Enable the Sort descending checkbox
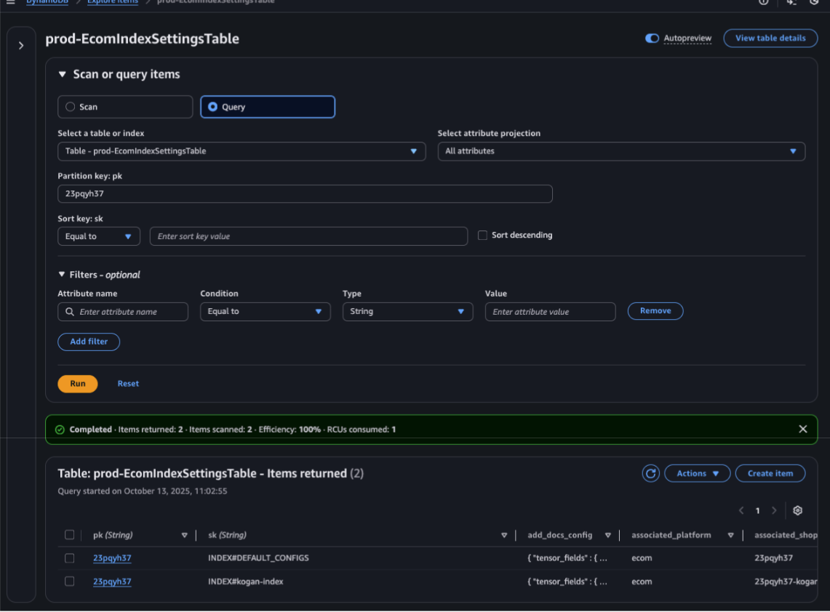830x612 pixels. coord(482,235)
